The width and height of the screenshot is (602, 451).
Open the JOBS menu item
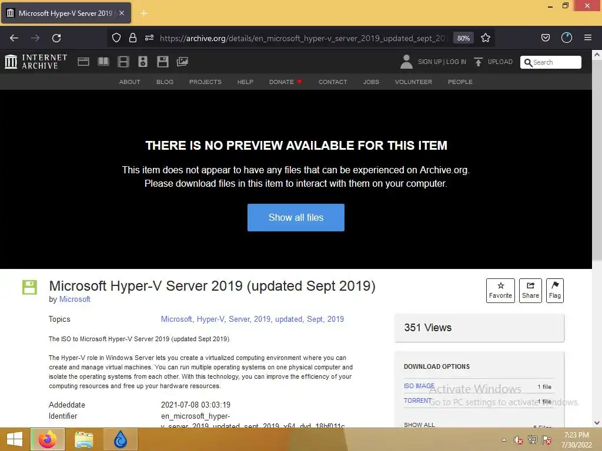pos(372,82)
